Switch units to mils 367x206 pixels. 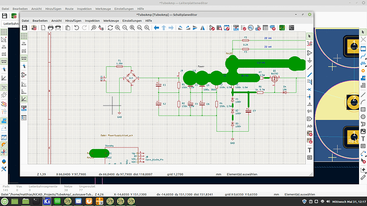(x=24, y=50)
